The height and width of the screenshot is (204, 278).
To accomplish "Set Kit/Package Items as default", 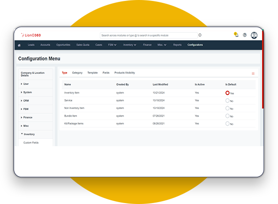I will (227, 124).
